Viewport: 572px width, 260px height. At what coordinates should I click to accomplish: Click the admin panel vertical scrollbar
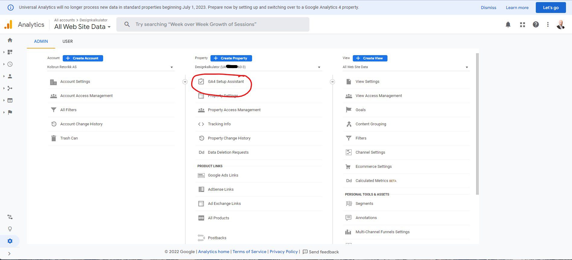point(477,124)
